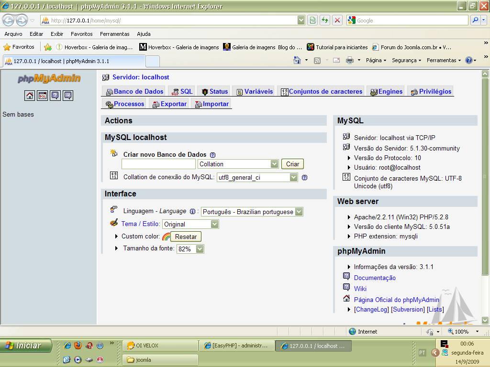Open the Processos tab

click(125, 104)
